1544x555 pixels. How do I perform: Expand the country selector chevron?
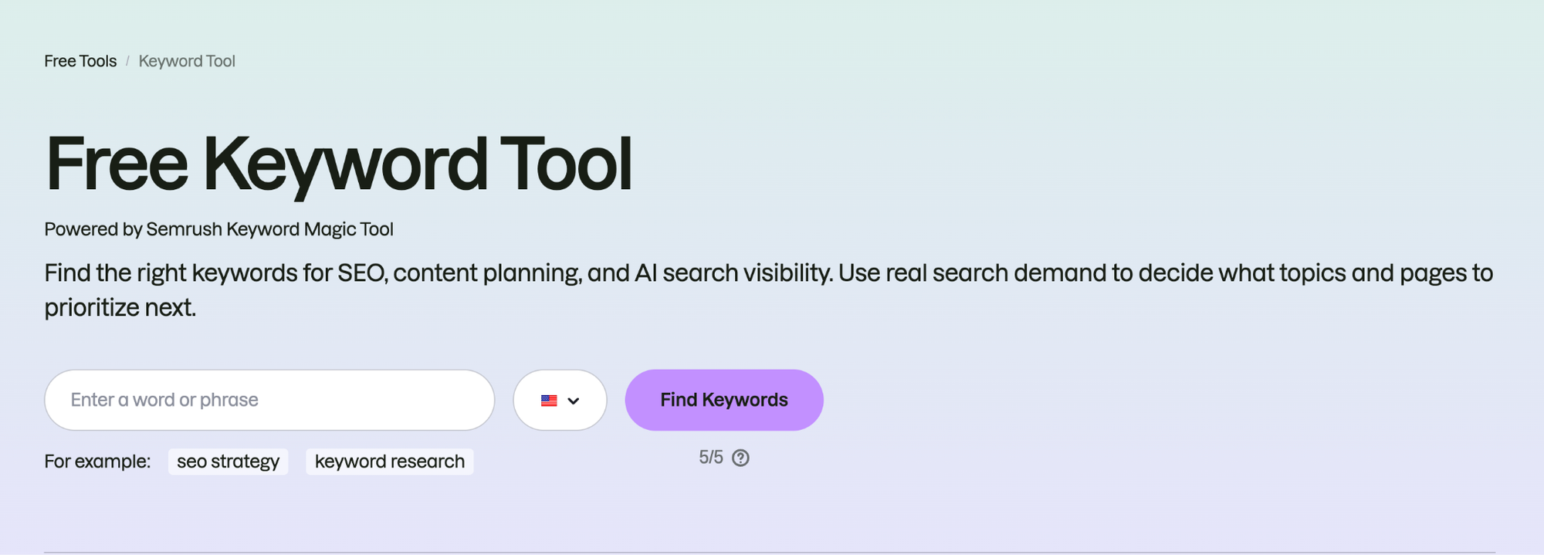(574, 401)
